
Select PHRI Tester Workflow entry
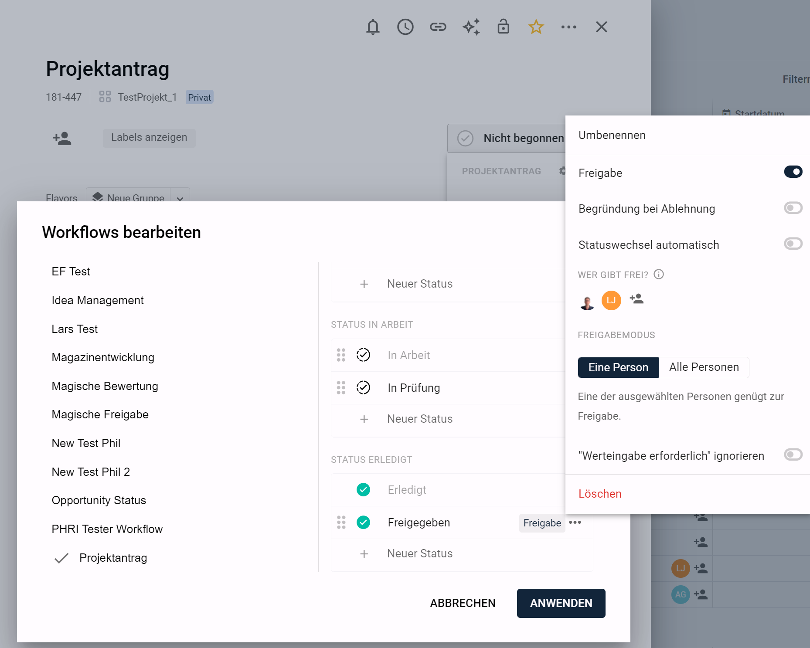pyautogui.click(x=107, y=529)
